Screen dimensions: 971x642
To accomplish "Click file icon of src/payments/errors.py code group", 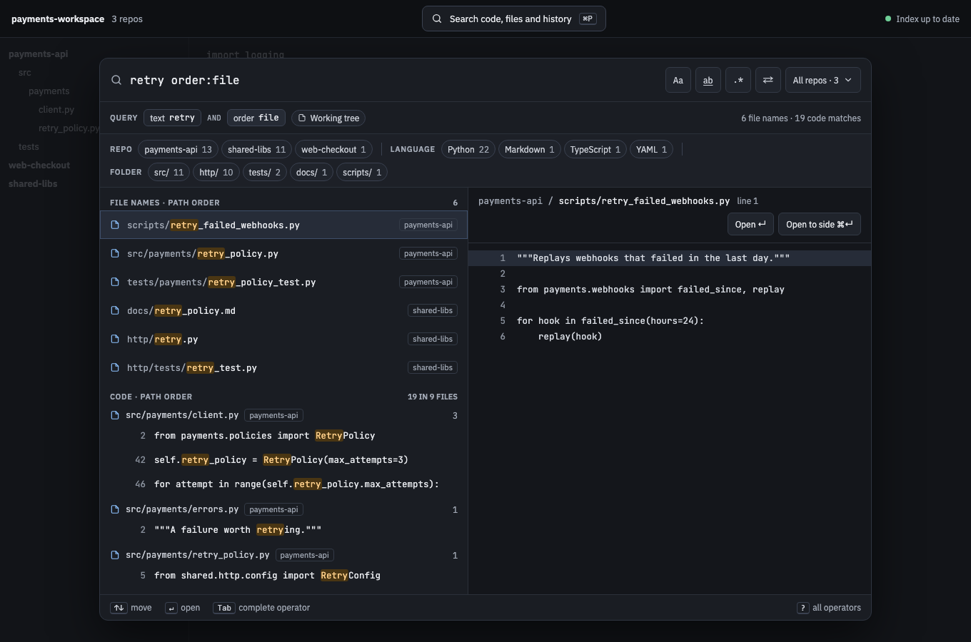I will (115, 509).
